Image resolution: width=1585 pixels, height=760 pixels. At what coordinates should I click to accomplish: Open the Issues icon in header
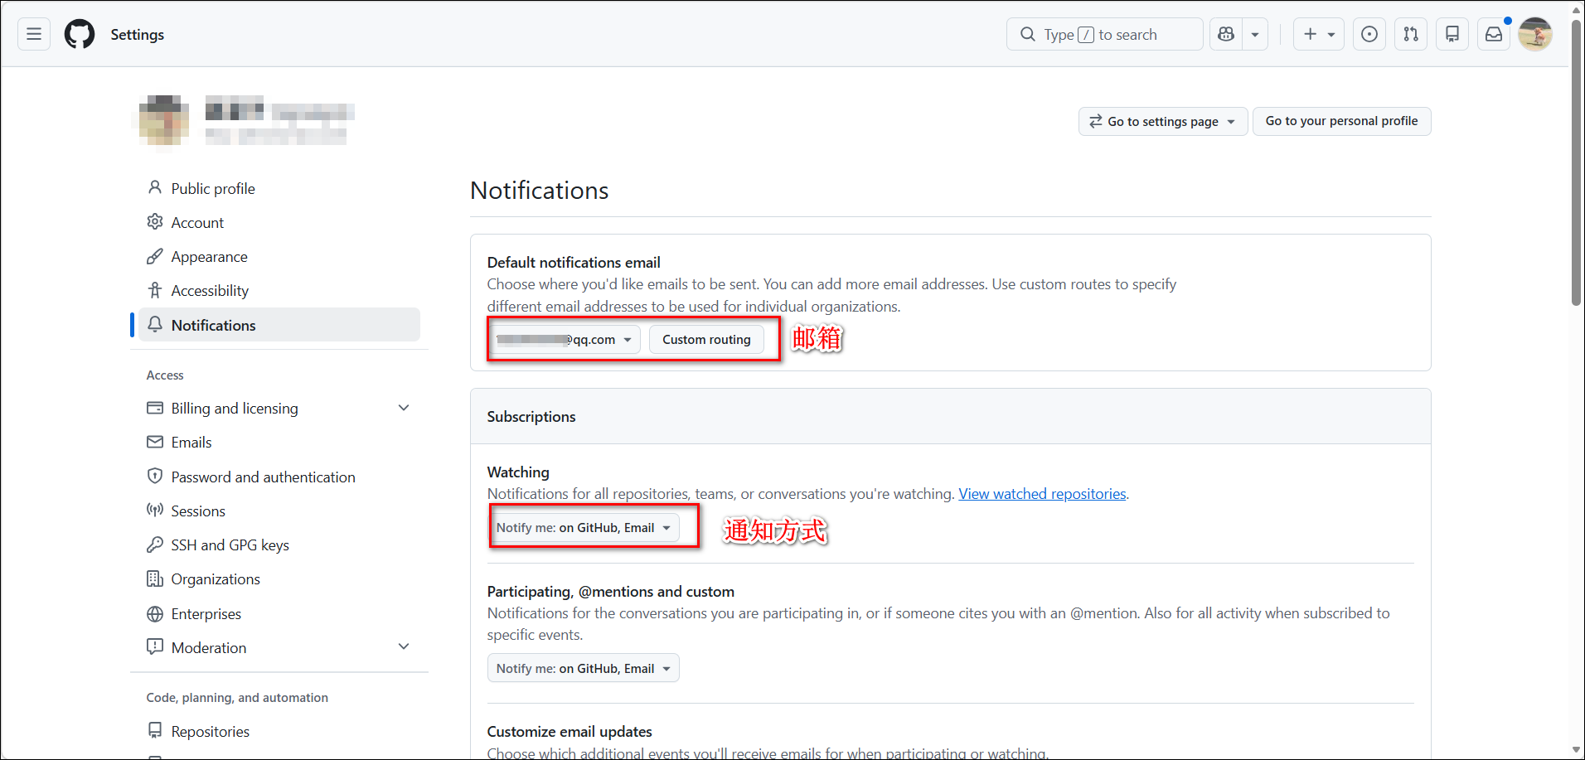click(x=1369, y=34)
